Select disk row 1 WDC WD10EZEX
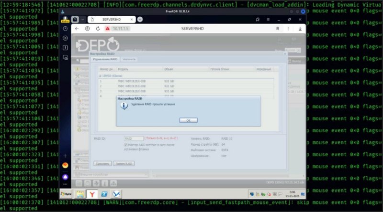Image resolution: width=383 pixels, height=212 pixels. pos(186,81)
